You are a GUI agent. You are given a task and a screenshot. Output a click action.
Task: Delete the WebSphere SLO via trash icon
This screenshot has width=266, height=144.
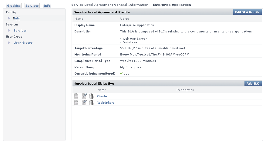coord(91,102)
